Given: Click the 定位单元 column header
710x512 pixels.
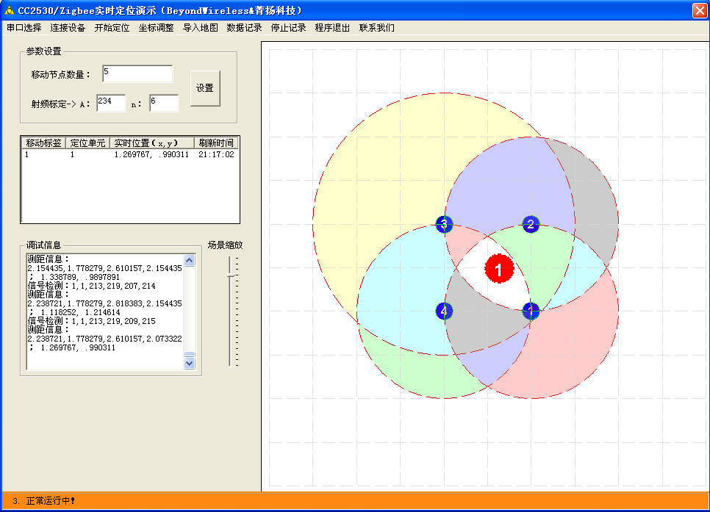Looking at the screenshot, I should click(88, 143).
